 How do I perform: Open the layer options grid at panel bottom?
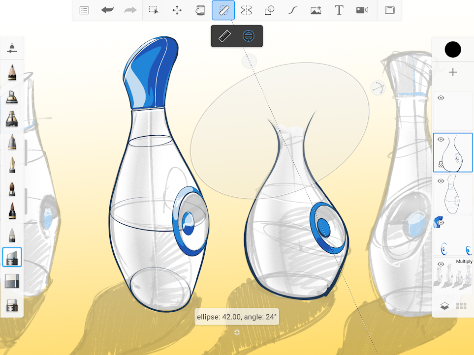pyautogui.click(x=461, y=306)
